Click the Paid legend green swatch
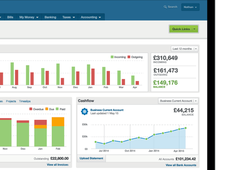Screen dimensions: 226x170 click(57, 109)
